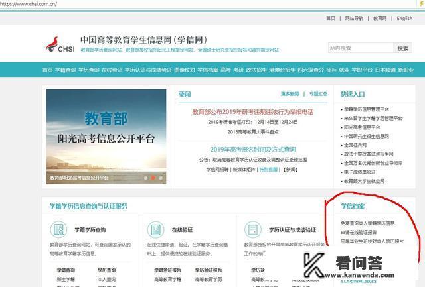Open 学历查询 in the teal navigation bar
Viewport: 425px width, 287px height.
[88, 70]
